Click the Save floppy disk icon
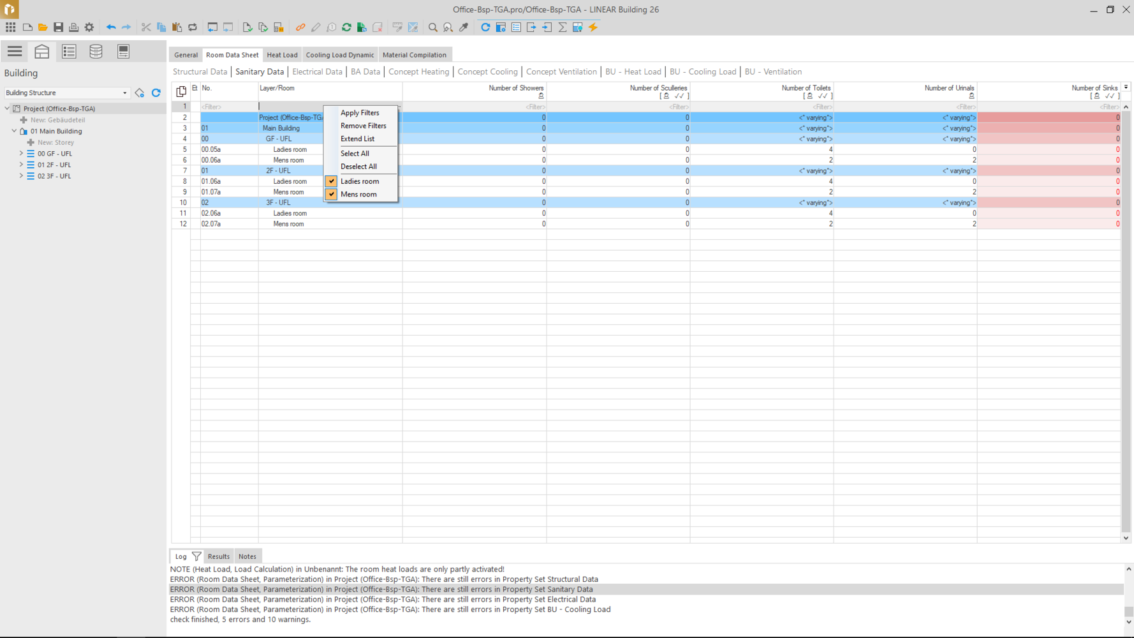The width and height of the screenshot is (1134, 638). point(58,27)
